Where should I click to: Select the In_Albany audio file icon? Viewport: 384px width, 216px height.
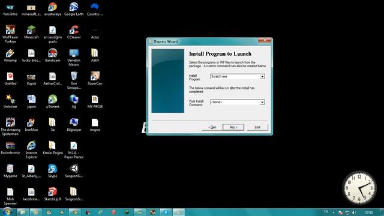point(31,171)
